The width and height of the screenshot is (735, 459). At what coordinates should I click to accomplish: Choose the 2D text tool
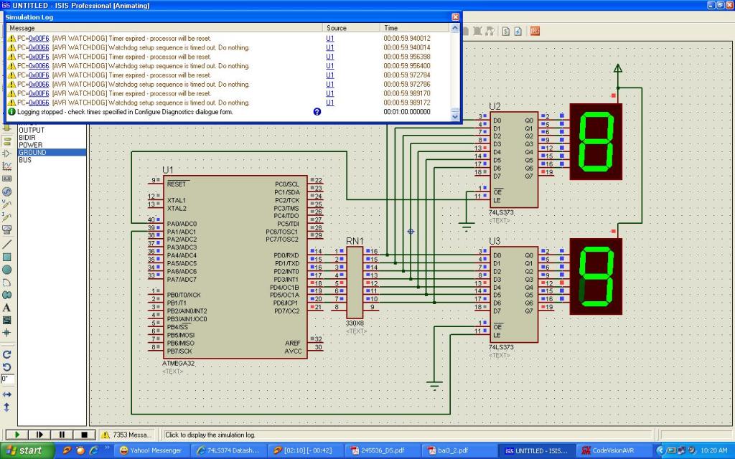point(7,308)
